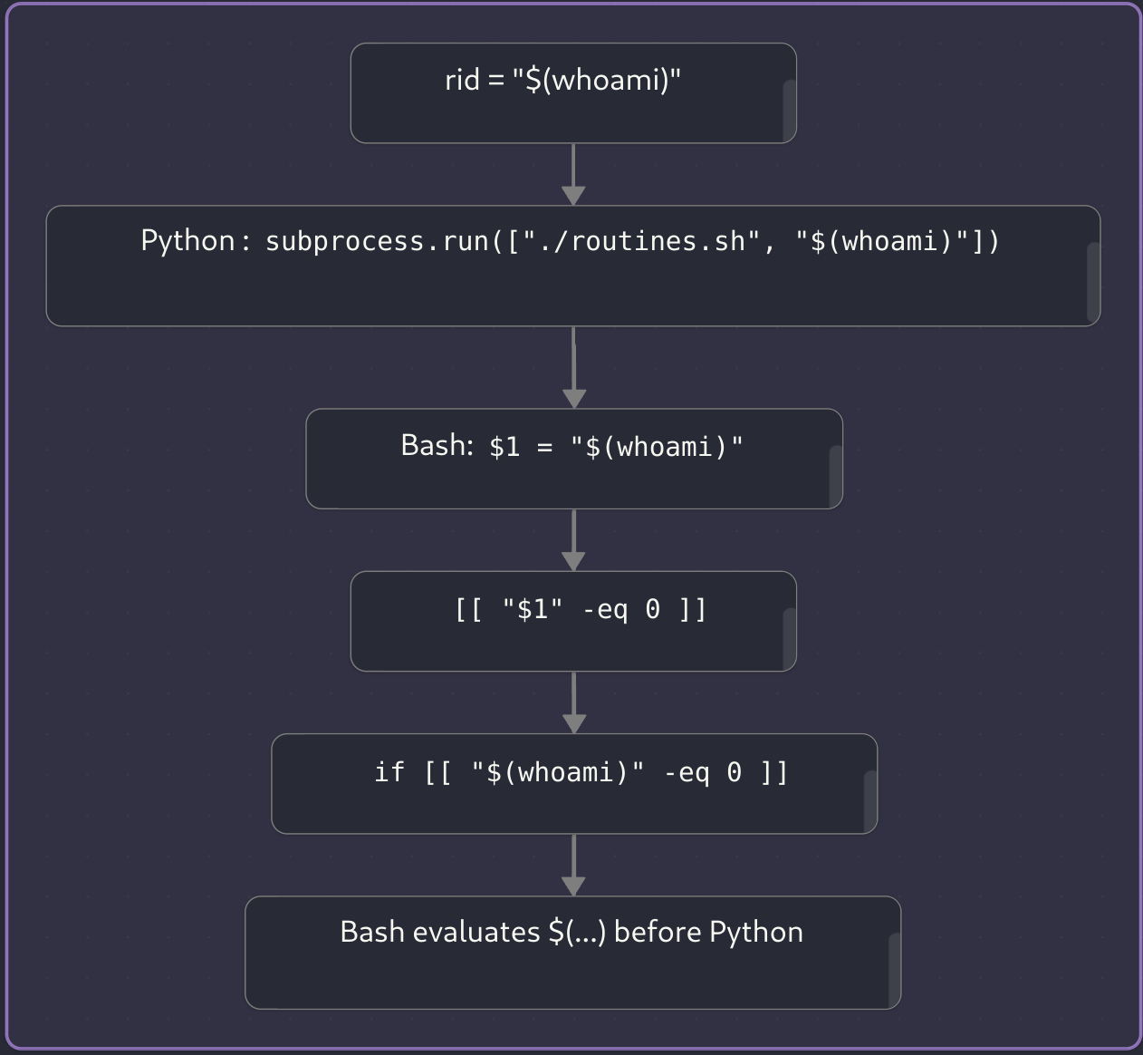Click the arrowhead pointing into 'Bash: $1' node

[573, 398]
